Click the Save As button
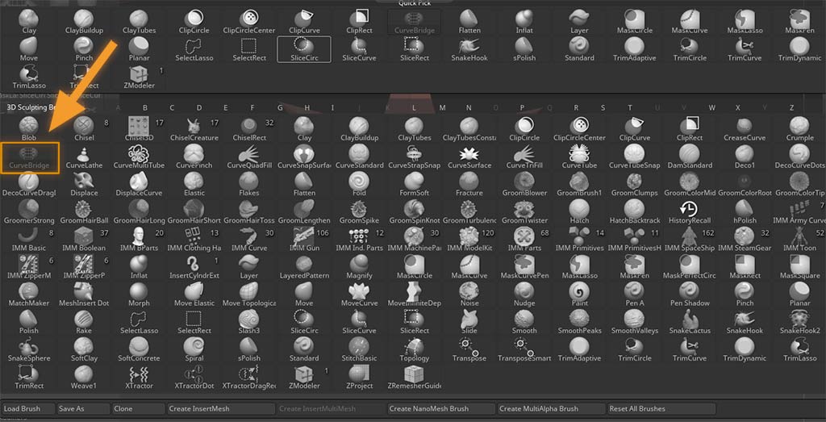Image resolution: width=826 pixels, height=422 pixels. click(84, 408)
